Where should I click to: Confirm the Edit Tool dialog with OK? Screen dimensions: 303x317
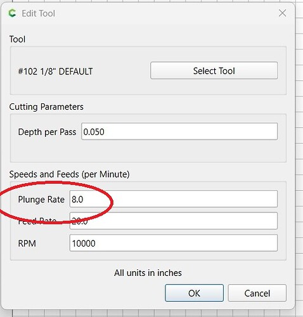(194, 293)
